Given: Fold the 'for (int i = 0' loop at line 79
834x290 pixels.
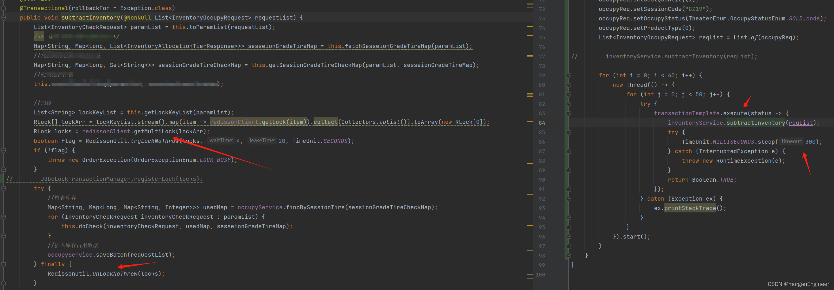Looking at the screenshot, I should (x=569, y=76).
